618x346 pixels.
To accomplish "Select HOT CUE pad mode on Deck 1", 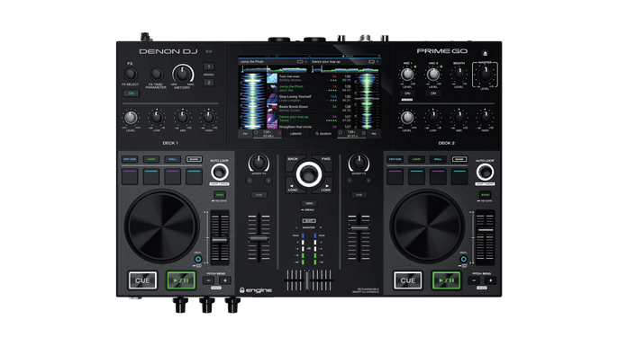I will coord(130,159).
